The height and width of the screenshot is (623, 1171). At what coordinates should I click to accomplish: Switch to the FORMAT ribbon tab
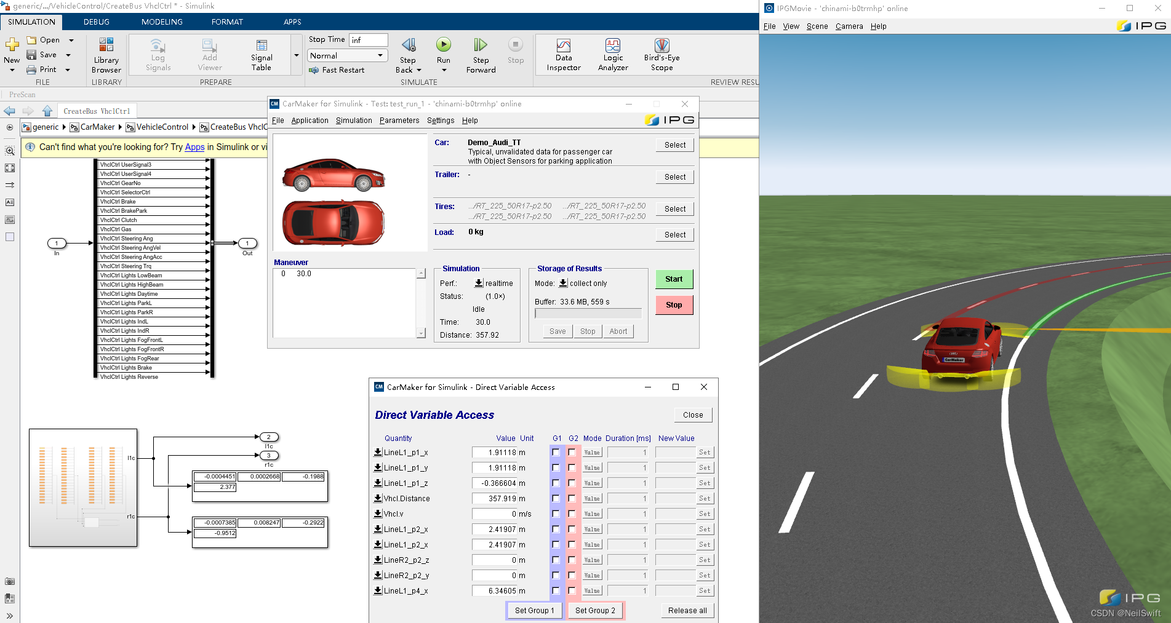point(227,22)
